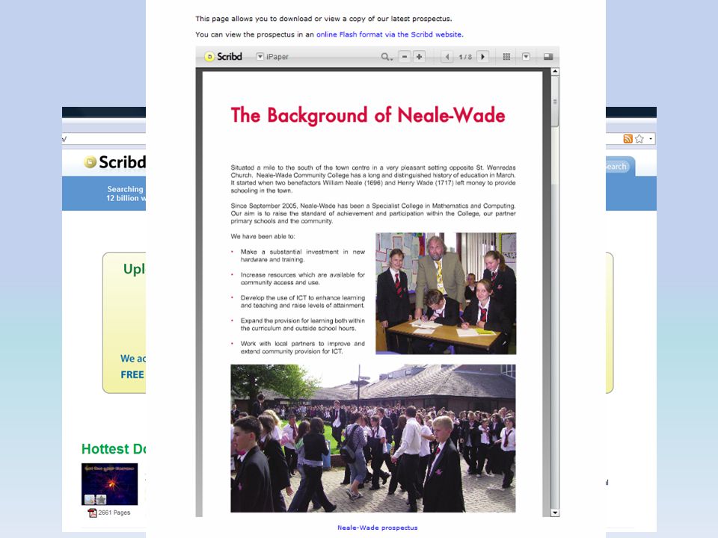Image resolution: width=718 pixels, height=538 pixels.
Task: Open the Hottest document thumbnail in background page
Action: tap(109, 484)
